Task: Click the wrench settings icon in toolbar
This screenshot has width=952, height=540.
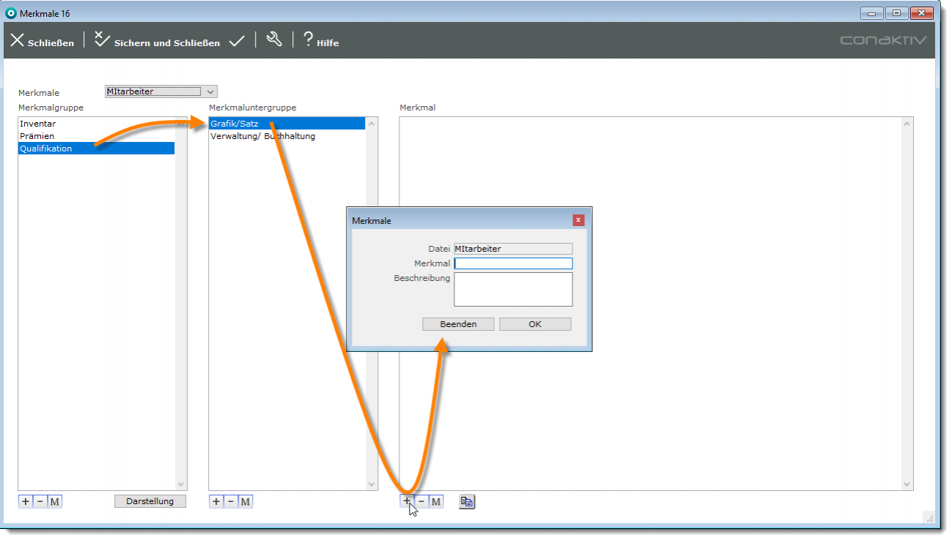Action: click(x=274, y=40)
